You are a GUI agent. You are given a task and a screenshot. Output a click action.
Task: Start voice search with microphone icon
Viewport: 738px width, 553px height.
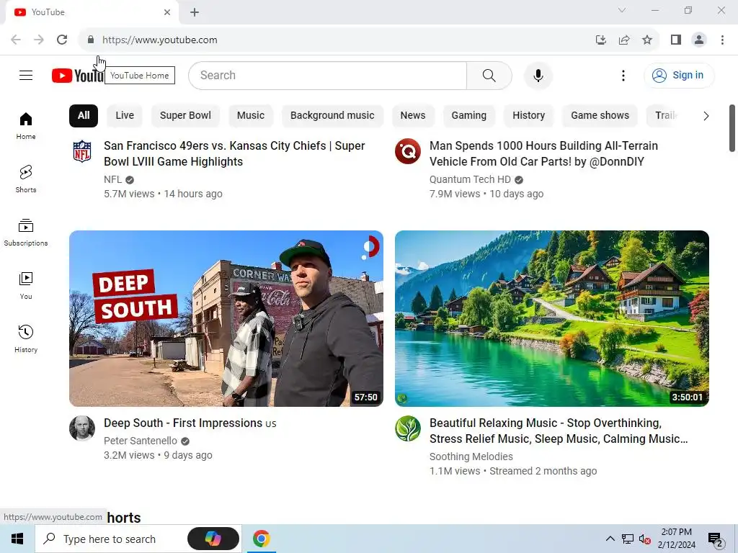pyautogui.click(x=538, y=75)
